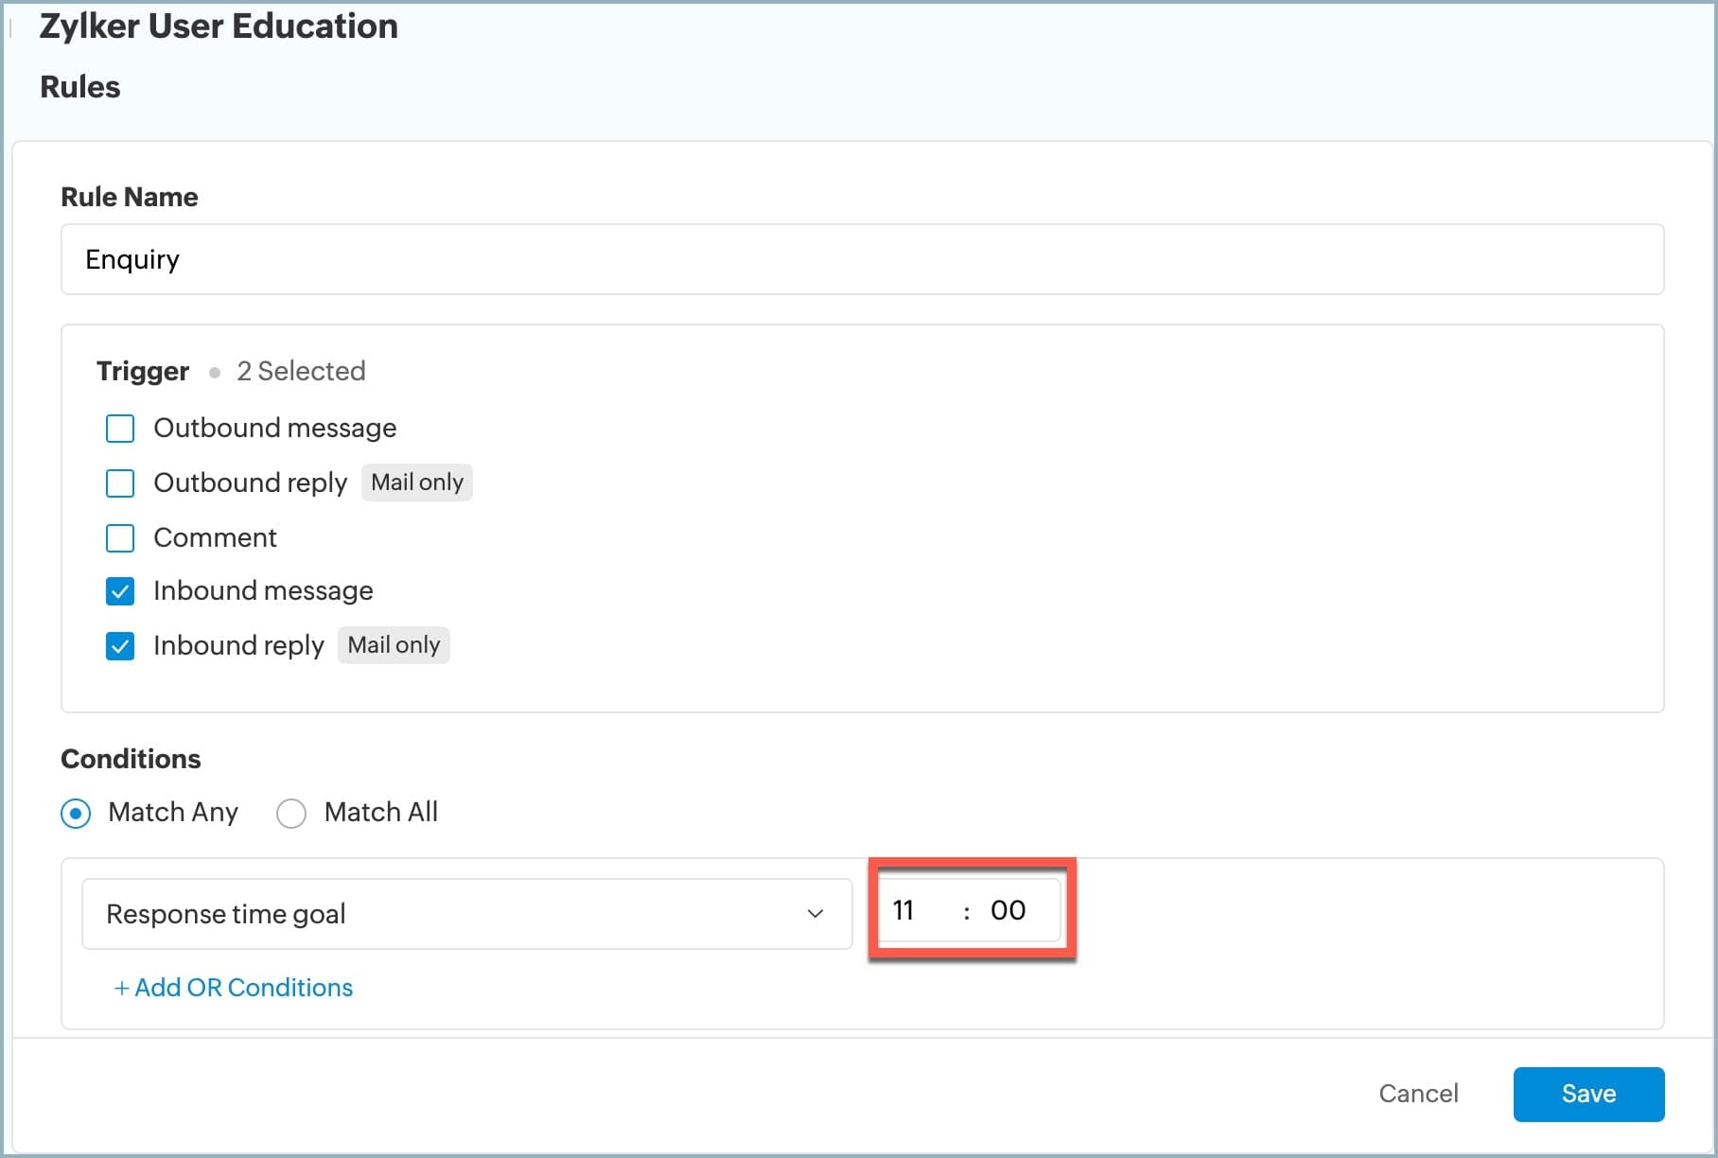Viewport: 1718px width, 1158px height.
Task: Click the minutes field showing 00
Action: click(1008, 911)
